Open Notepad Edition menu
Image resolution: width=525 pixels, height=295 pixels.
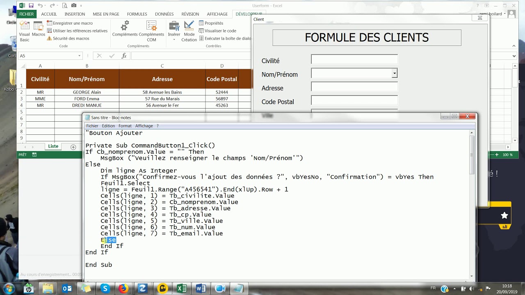(108, 126)
